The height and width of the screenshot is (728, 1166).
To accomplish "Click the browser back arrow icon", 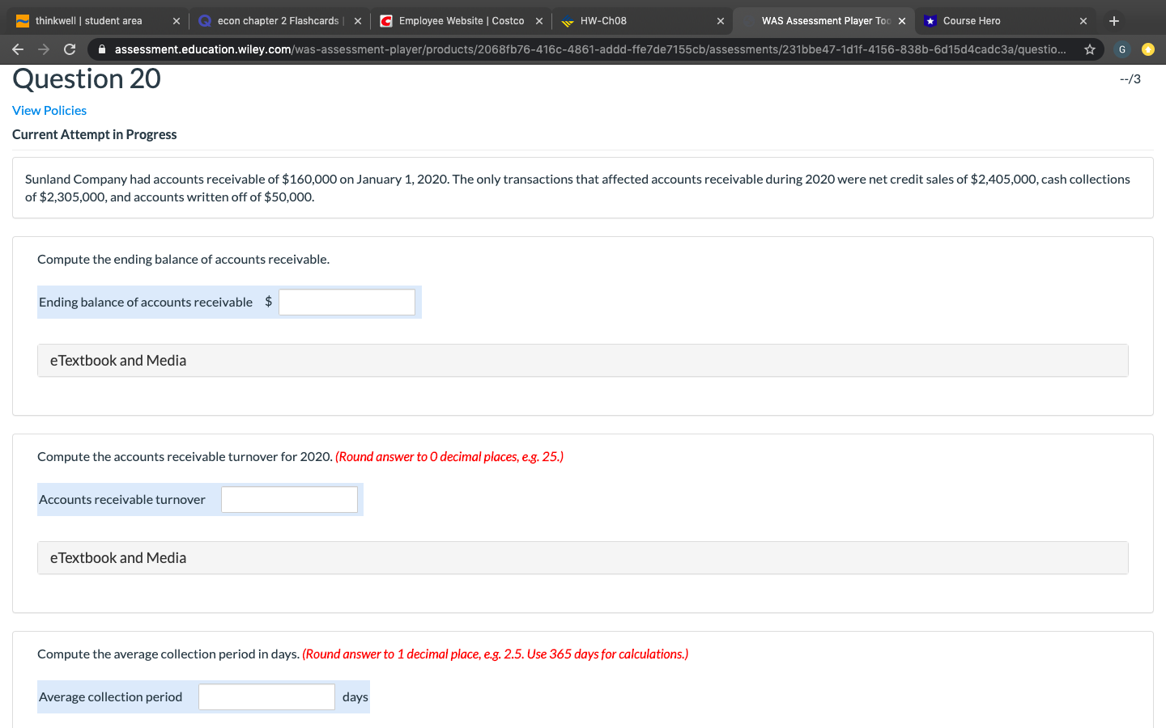I will (18, 49).
